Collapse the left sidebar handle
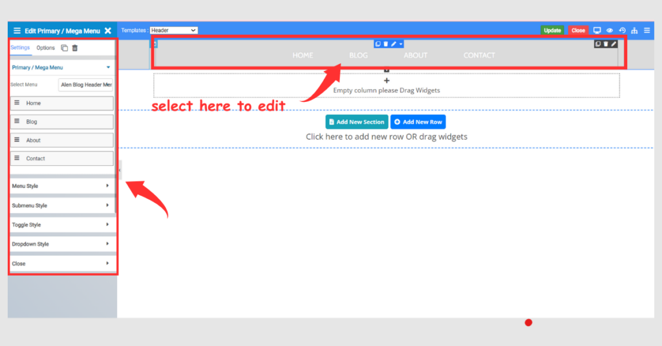The image size is (662, 346). (x=120, y=170)
